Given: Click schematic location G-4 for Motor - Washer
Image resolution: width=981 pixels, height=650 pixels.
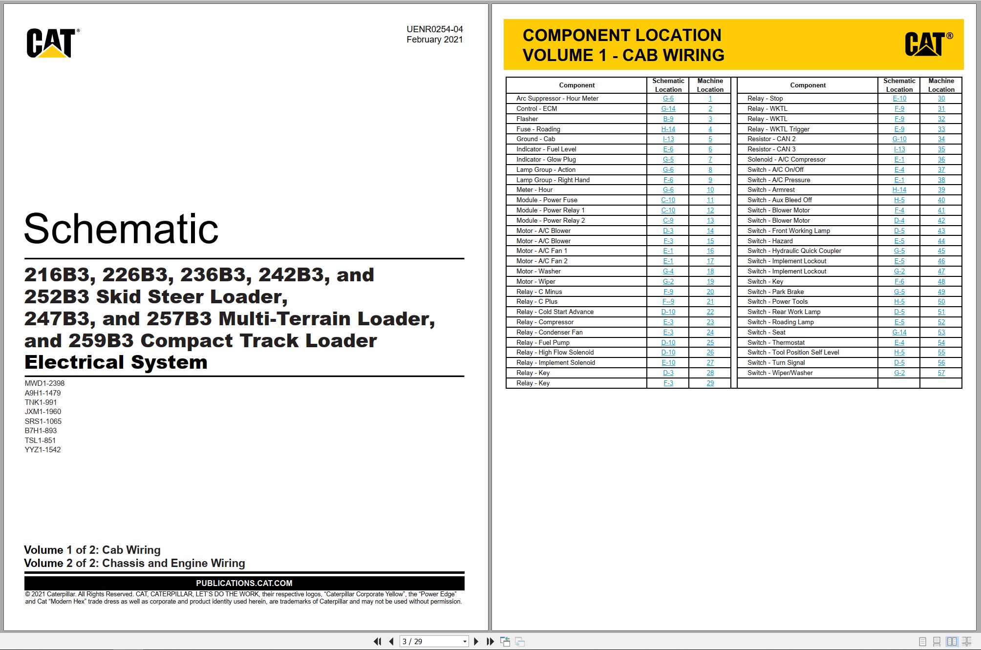Looking at the screenshot, I should pyautogui.click(x=668, y=272).
